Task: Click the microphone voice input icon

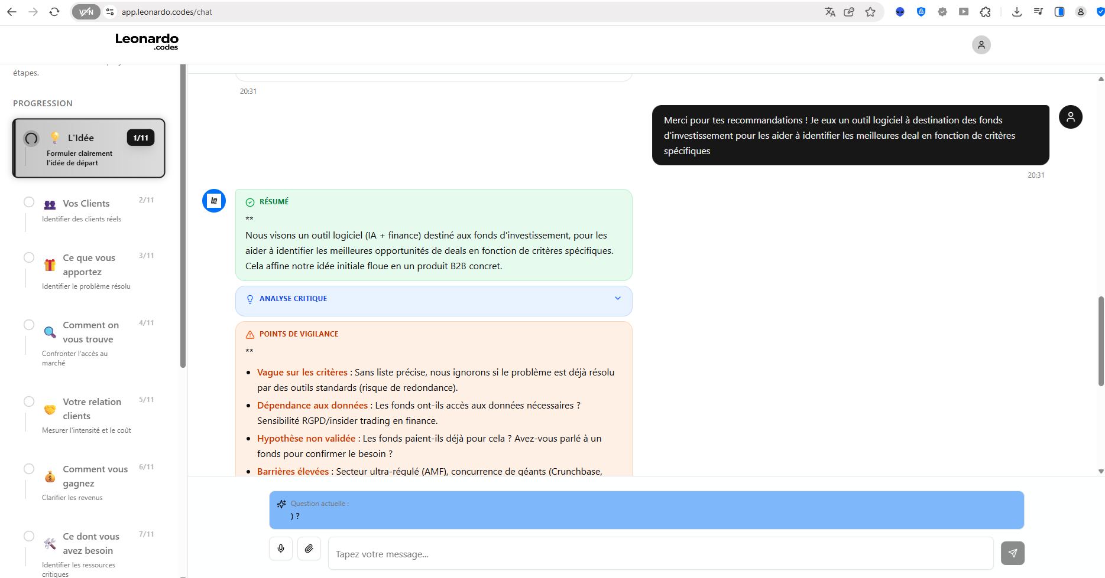Action: coord(281,548)
